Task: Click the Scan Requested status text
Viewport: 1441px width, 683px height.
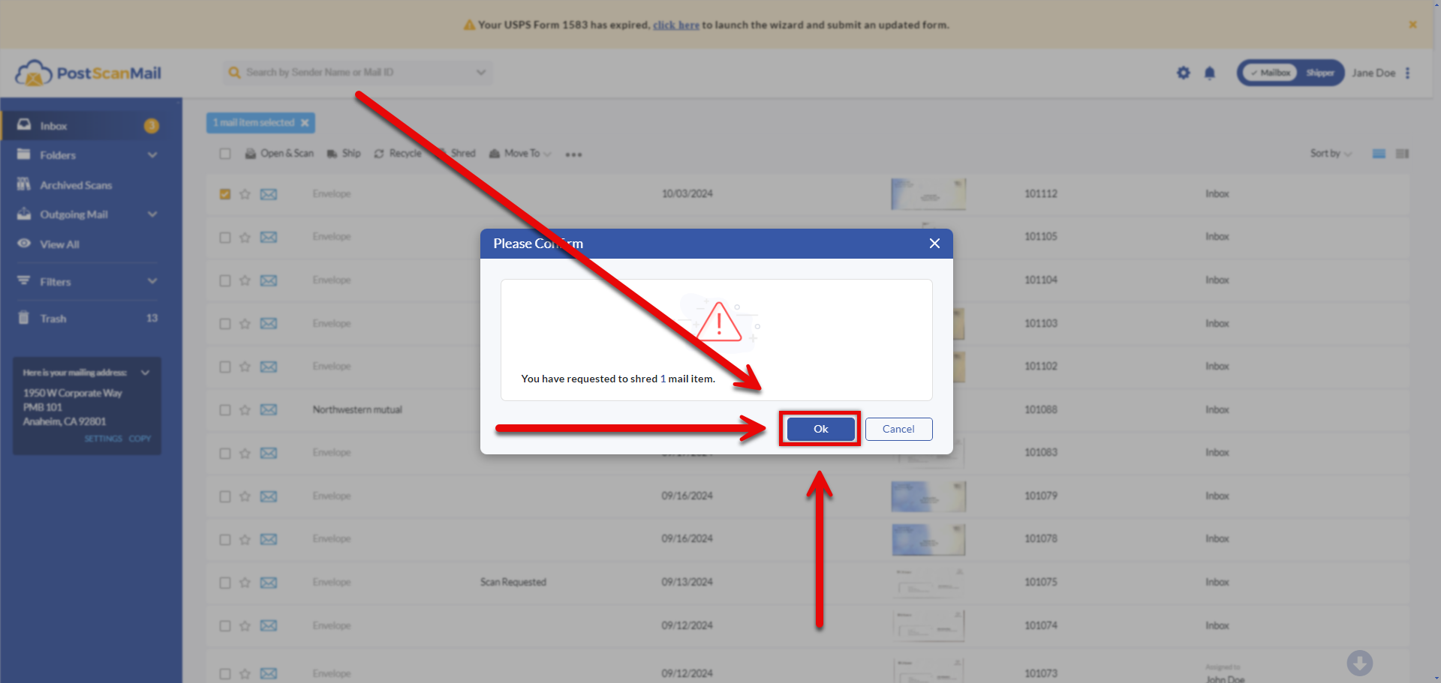Action: 513,582
